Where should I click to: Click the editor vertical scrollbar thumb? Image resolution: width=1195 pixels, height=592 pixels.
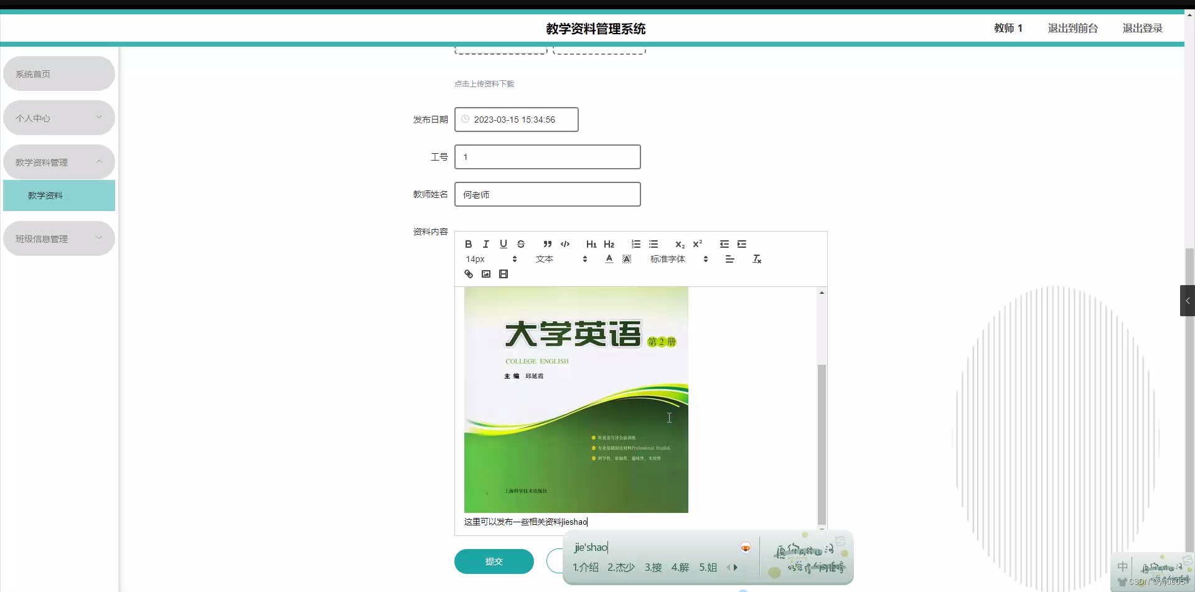pos(822,444)
